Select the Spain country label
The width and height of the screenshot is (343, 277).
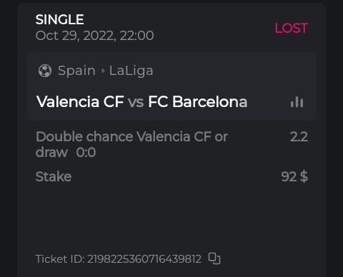coord(76,71)
